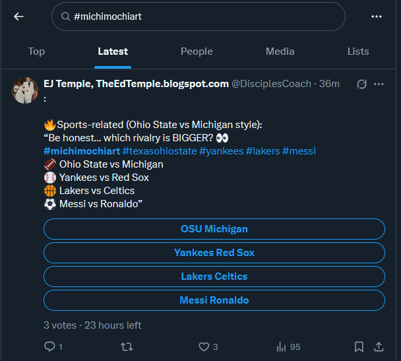Bookmark the rivalry poll post
Image resolution: width=401 pixels, height=361 pixels.
tap(359, 346)
